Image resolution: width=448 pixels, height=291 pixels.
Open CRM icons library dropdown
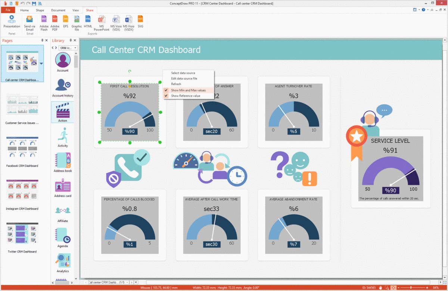point(68,48)
